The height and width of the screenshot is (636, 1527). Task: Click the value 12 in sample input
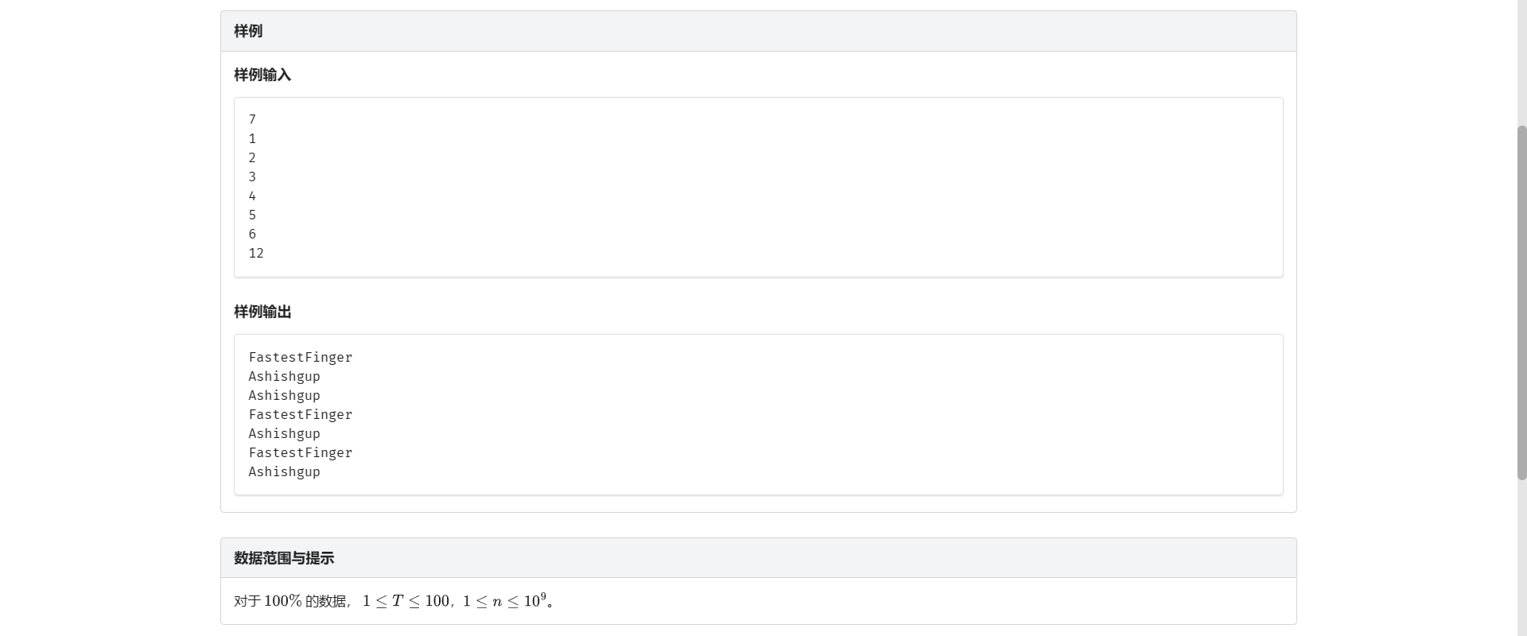256,253
